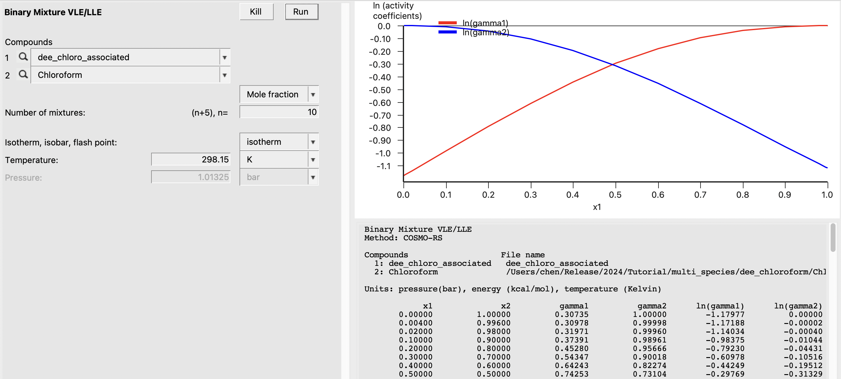Open the isotherm selection dropdown
This screenshot has width=841, height=379.
click(313, 142)
